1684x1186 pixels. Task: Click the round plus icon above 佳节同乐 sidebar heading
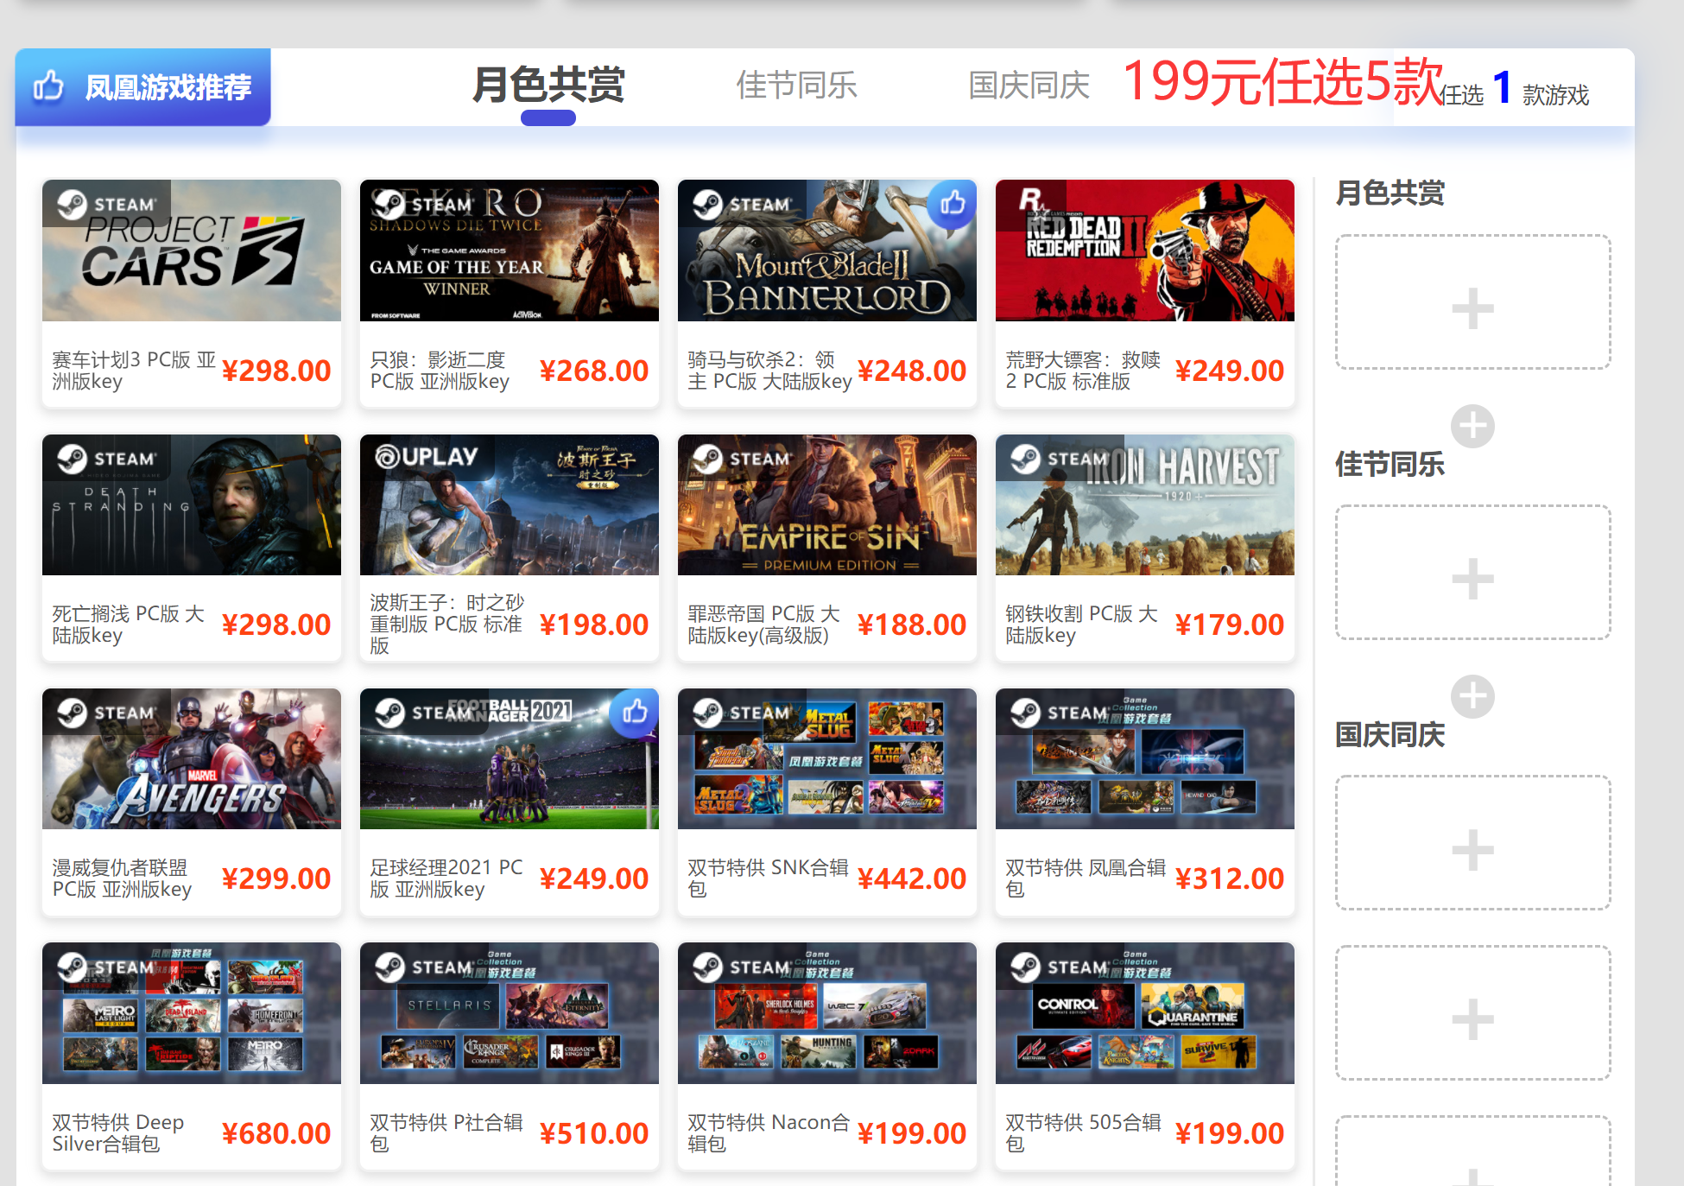tap(1472, 426)
